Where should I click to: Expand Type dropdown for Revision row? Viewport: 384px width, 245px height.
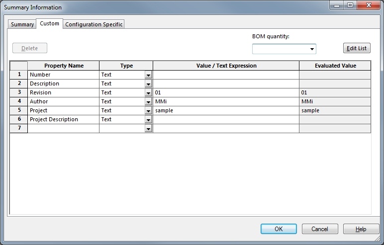click(x=148, y=93)
